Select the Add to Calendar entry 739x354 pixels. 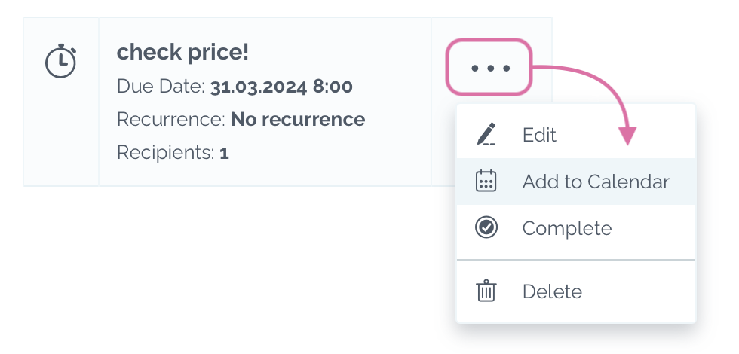(x=576, y=182)
